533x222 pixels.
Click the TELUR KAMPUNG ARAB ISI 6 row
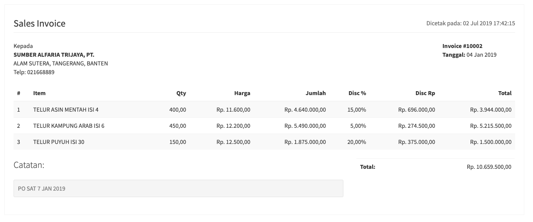[x=264, y=126]
